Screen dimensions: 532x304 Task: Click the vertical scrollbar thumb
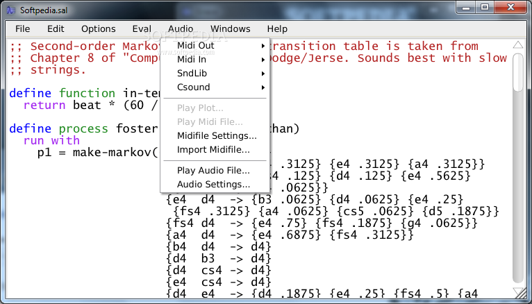pos(517,72)
